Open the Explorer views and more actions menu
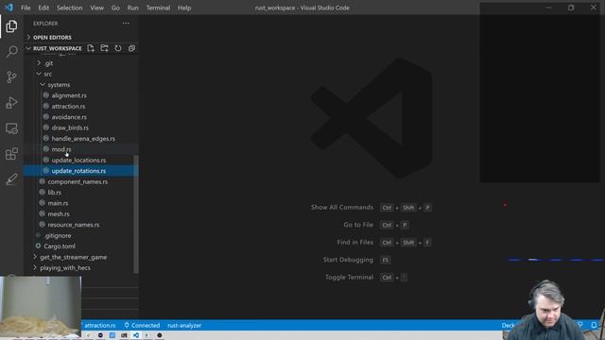 126,24
